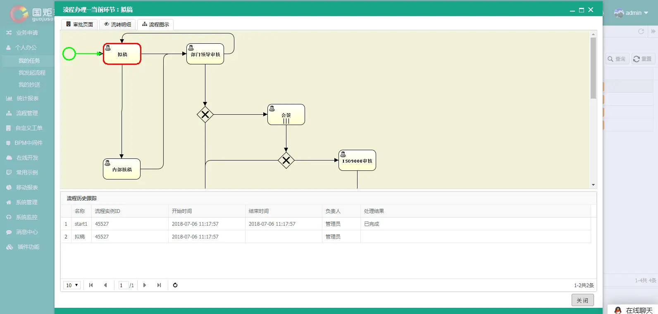Click the 在线开发 cloud icon
658x314 pixels.
click(x=9, y=158)
